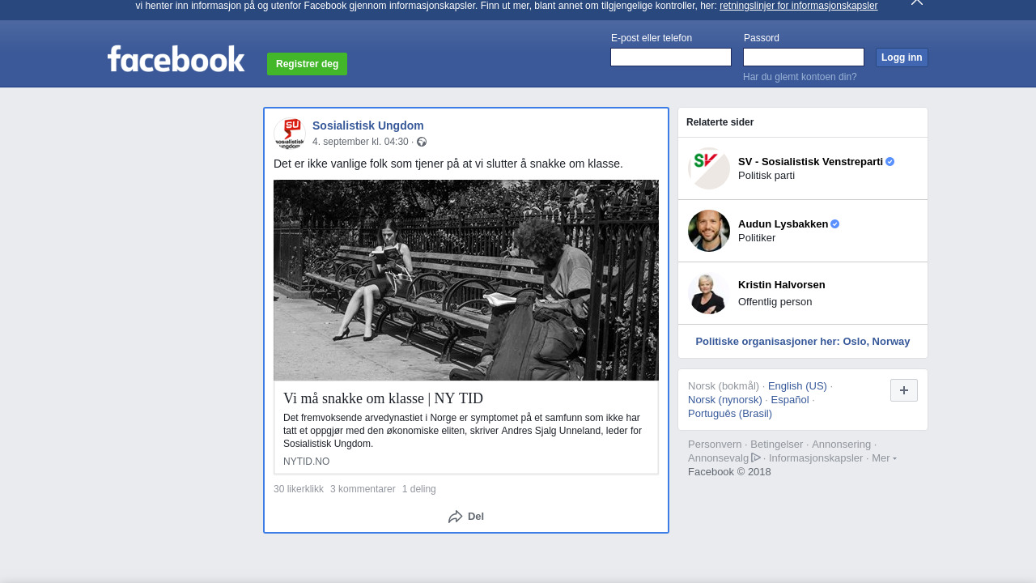1036x583 pixels.
Task: View the 30 likerklikk count
Action: click(x=299, y=489)
